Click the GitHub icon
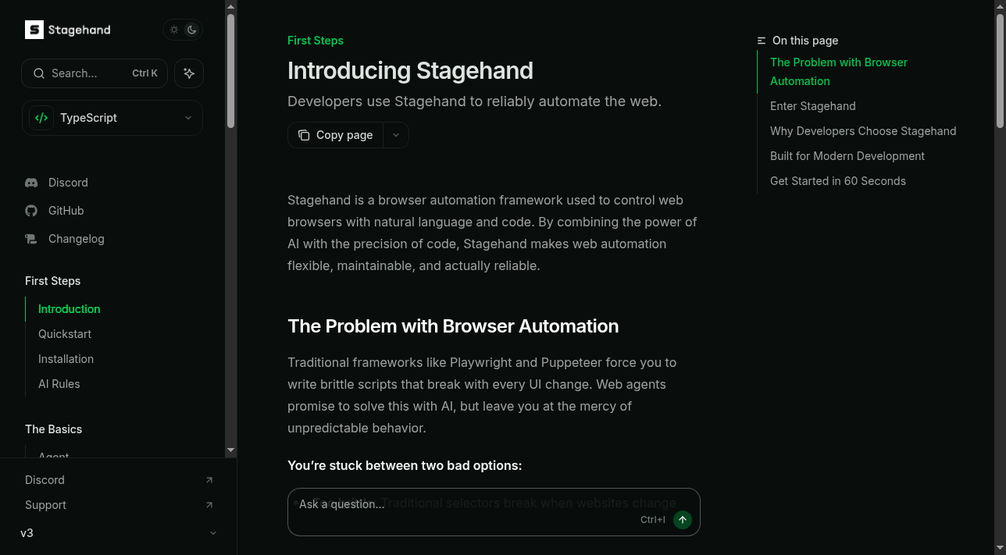 [x=31, y=211]
